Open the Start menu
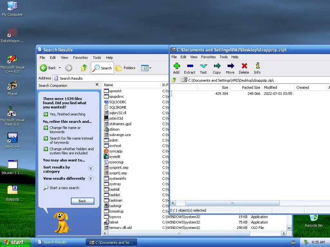 15,242
